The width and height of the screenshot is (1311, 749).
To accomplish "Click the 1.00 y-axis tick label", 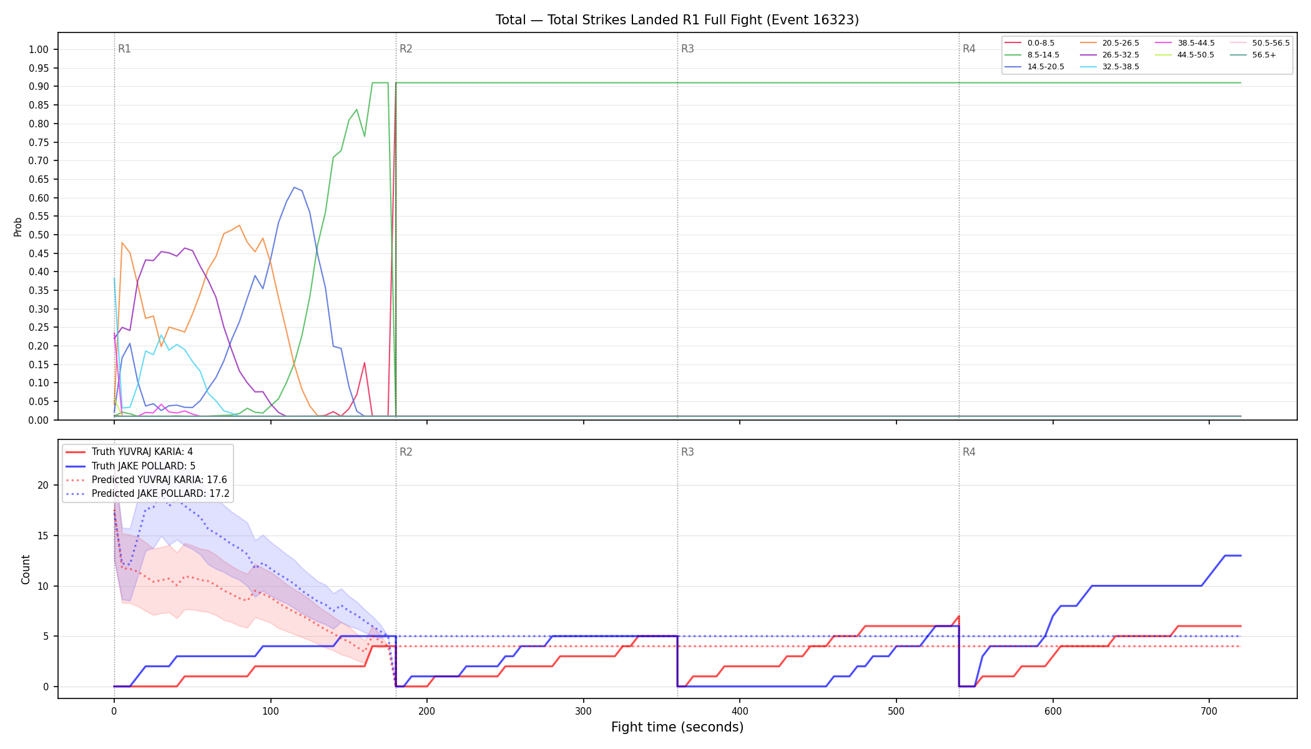I will click(x=38, y=50).
